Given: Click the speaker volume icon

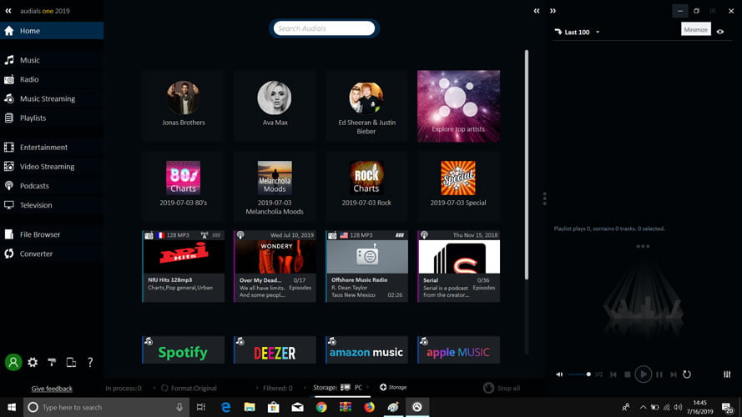Looking at the screenshot, I should [559, 374].
